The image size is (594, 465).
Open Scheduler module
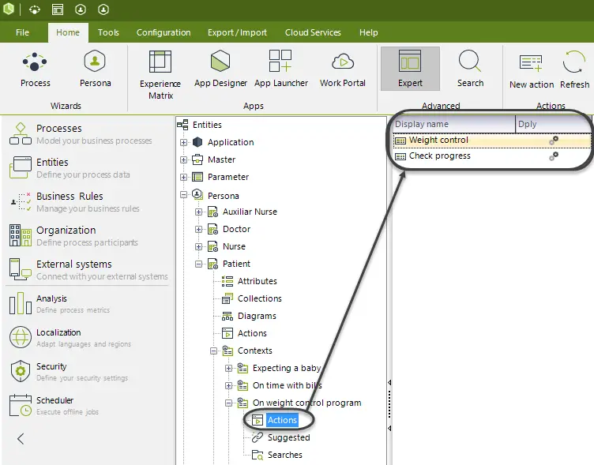(x=55, y=405)
